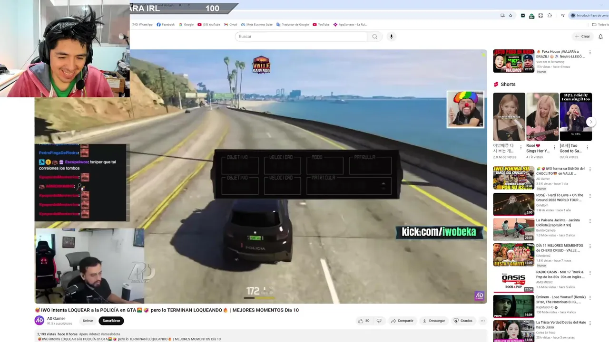Screen dimensions: 609x342
Task: Click the Unirse button
Action: 88,321
